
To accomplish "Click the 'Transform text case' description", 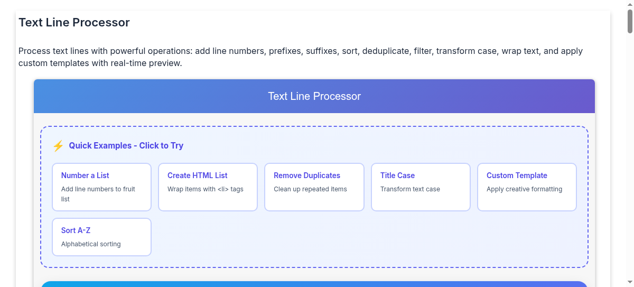I will (410, 189).
